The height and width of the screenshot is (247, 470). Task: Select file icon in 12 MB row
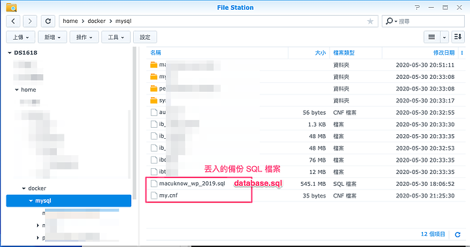(154, 172)
